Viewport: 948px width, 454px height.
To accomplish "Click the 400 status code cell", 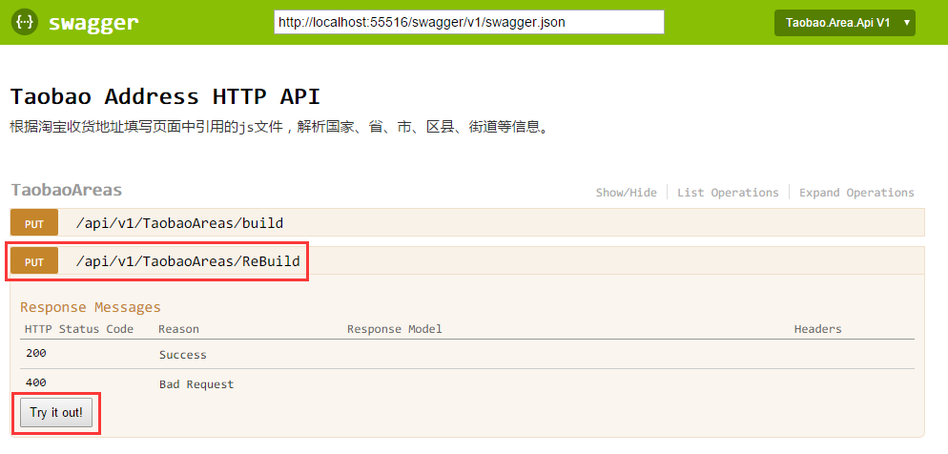I will [x=36, y=383].
